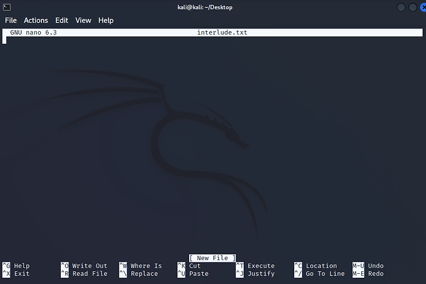Click the 'Cut' label
Viewport: 426px width, 284px height.
pyautogui.click(x=195, y=266)
